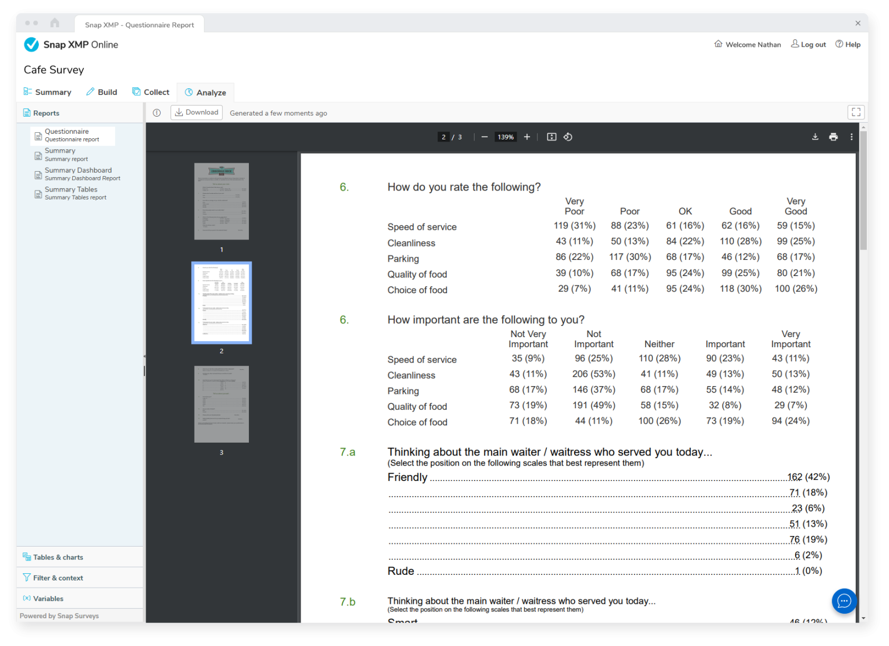
Task: Open page 3 thumbnail
Action: (221, 404)
